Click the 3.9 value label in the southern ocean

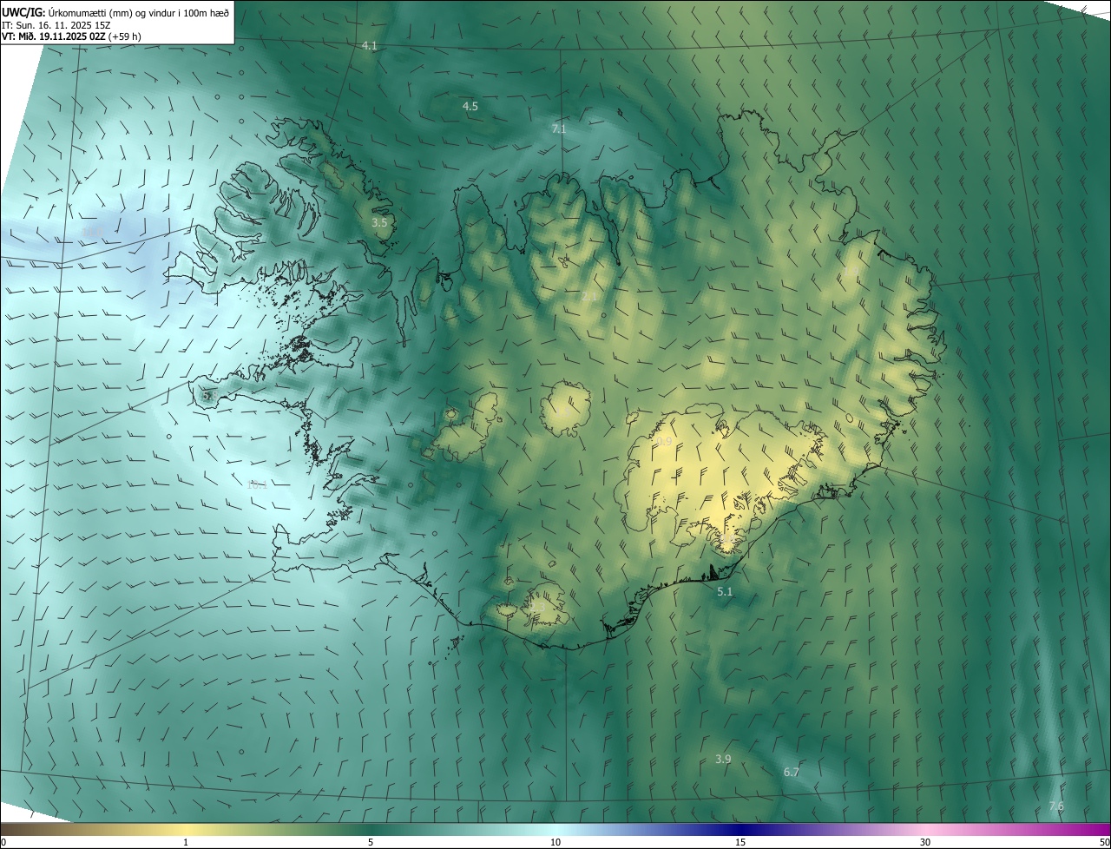click(x=723, y=759)
